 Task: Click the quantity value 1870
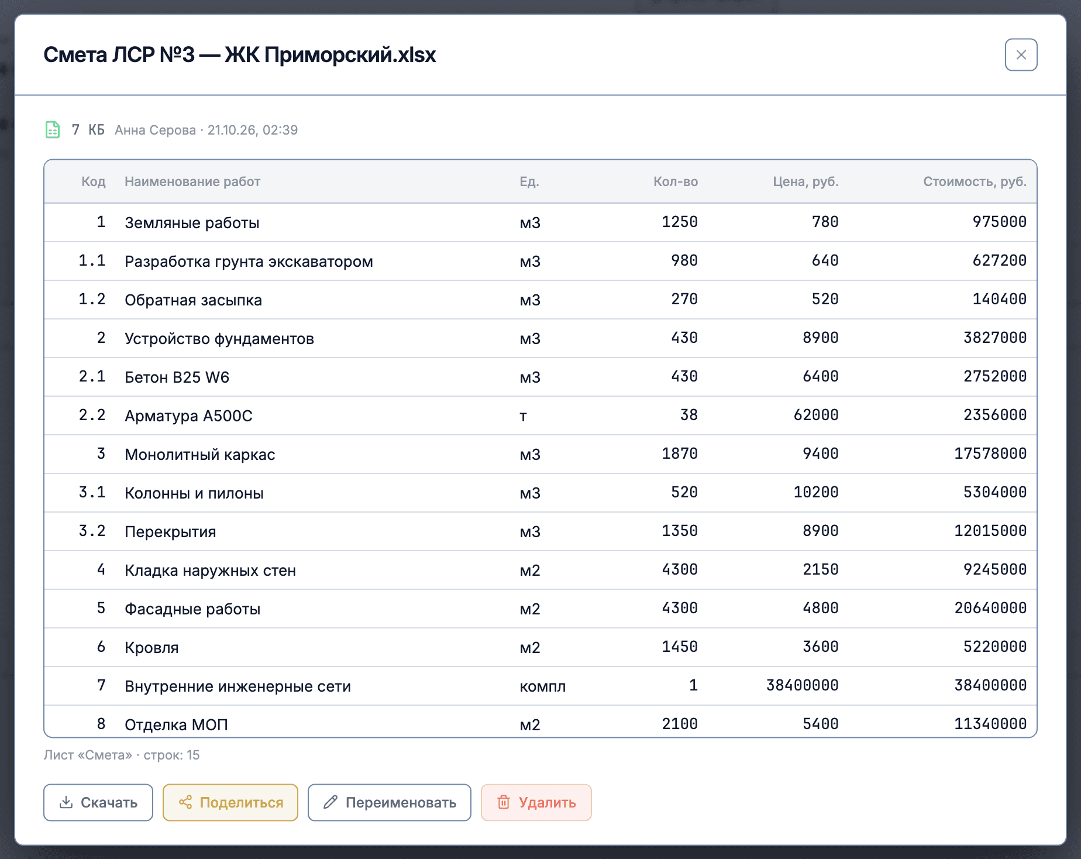[680, 453]
